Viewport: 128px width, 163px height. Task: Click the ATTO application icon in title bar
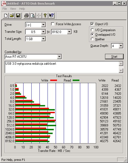coord(4,4)
